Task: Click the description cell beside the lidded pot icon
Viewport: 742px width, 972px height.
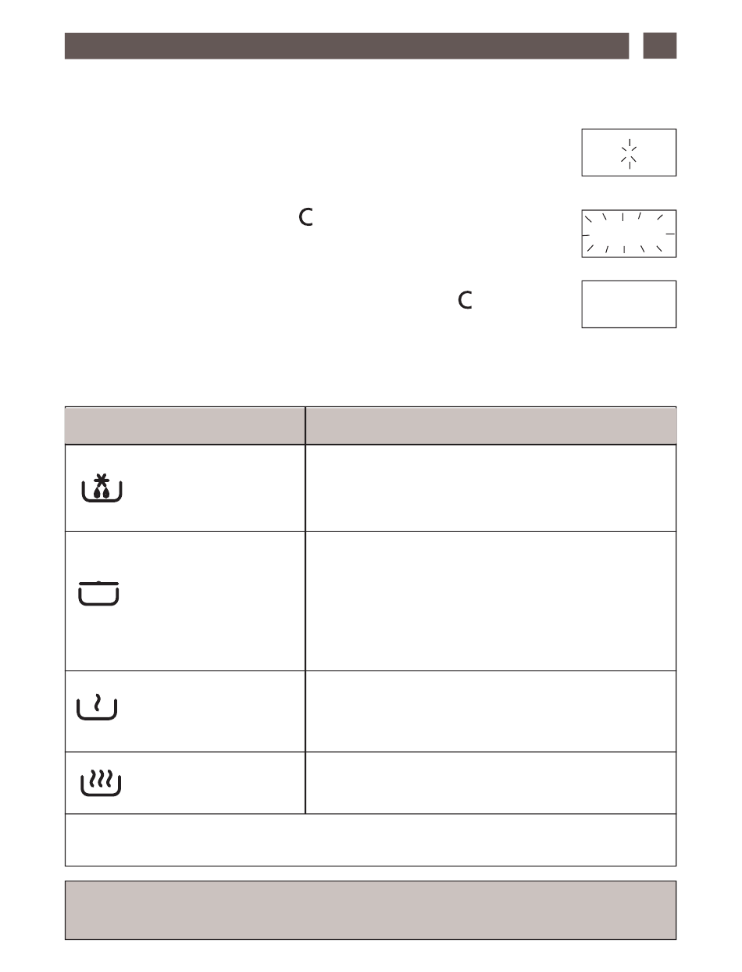Action: click(491, 601)
